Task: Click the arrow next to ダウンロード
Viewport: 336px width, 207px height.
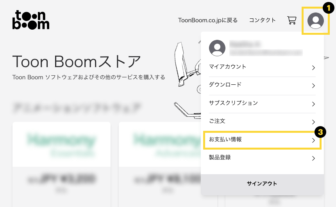Action: [x=313, y=86]
